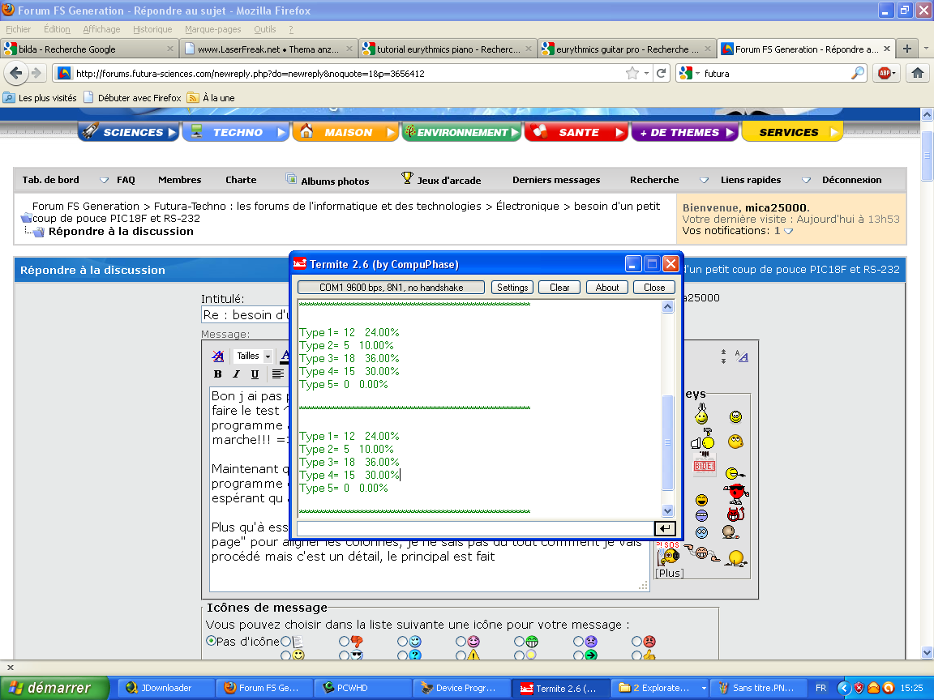934x700 pixels.
Task: Click into the Firefox URL address bar
Action: coord(349,73)
